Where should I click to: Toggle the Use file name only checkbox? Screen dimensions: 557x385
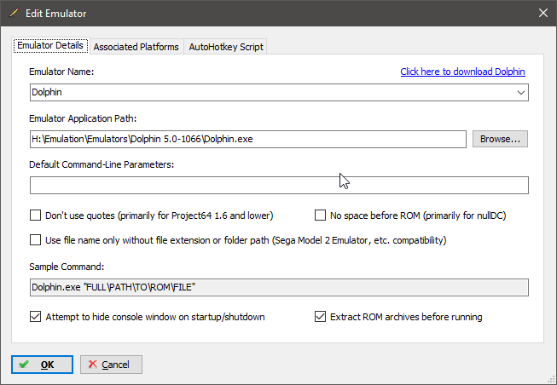click(x=35, y=240)
